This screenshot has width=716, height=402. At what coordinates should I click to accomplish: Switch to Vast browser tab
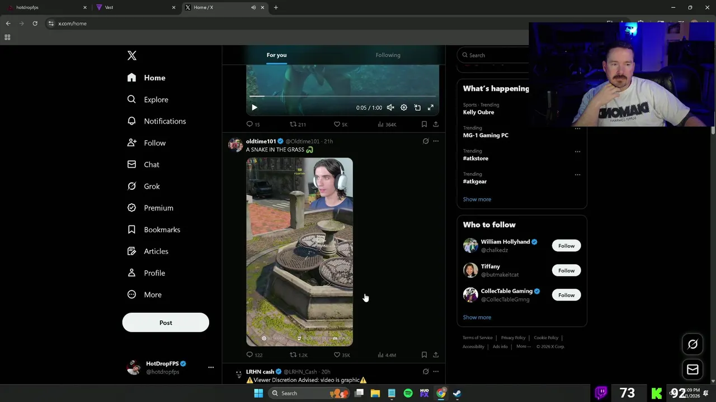pos(134,7)
